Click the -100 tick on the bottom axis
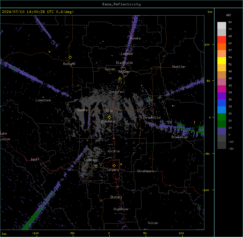 [x=35, y=233]
